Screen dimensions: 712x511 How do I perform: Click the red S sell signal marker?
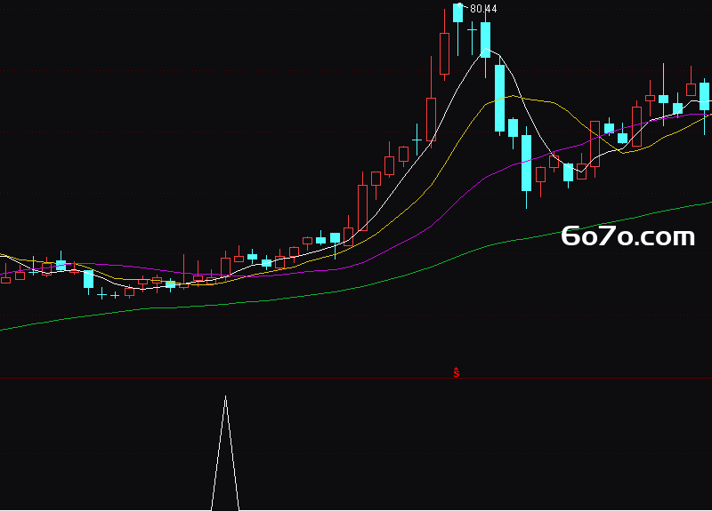click(x=457, y=372)
